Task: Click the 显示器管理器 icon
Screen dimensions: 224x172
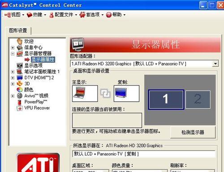Action: (20, 54)
